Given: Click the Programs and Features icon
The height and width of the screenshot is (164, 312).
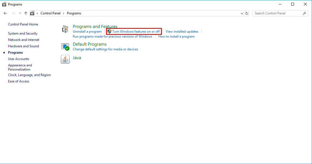Looking at the screenshot, I should click(x=65, y=29).
